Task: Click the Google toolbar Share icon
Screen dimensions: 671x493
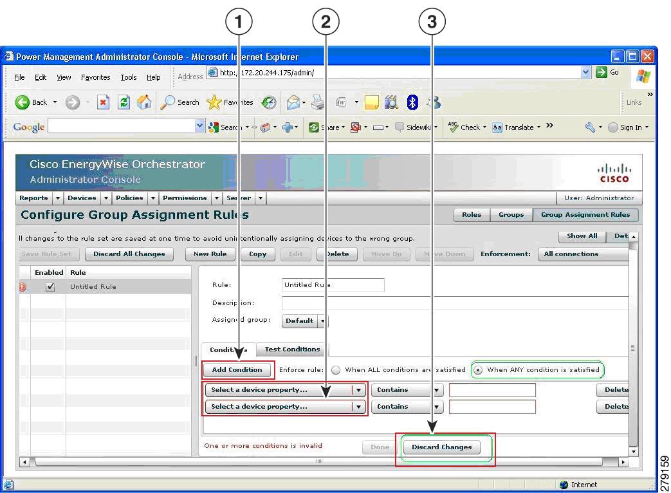Action: coord(314,127)
